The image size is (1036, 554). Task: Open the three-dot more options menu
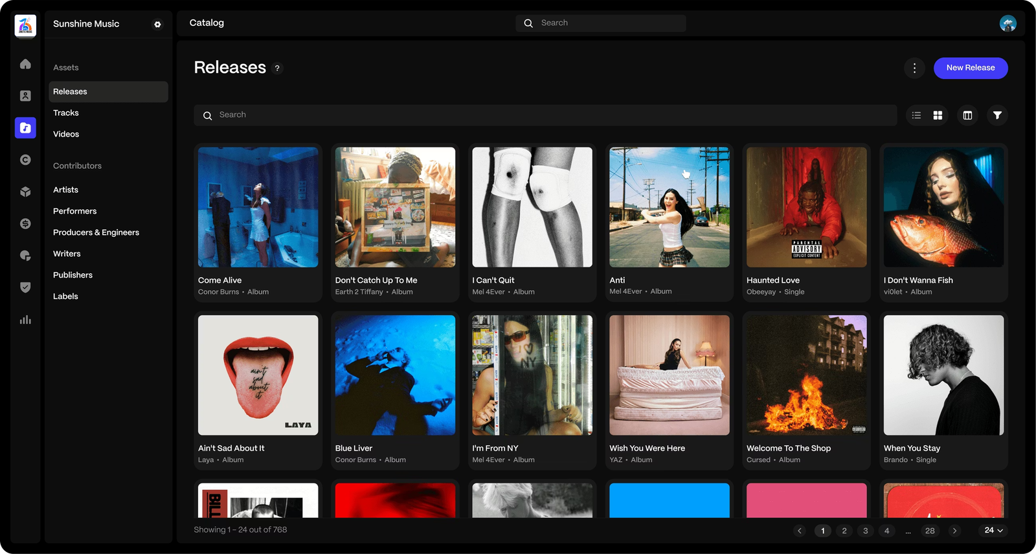click(914, 68)
